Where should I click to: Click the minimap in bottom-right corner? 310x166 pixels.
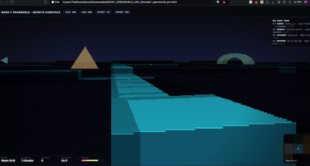297,149
